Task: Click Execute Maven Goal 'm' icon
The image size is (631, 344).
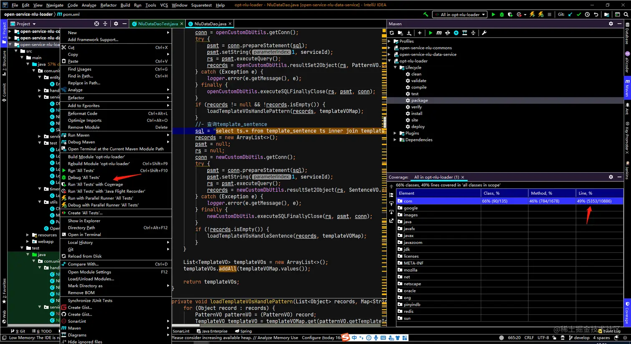Action: (439, 33)
